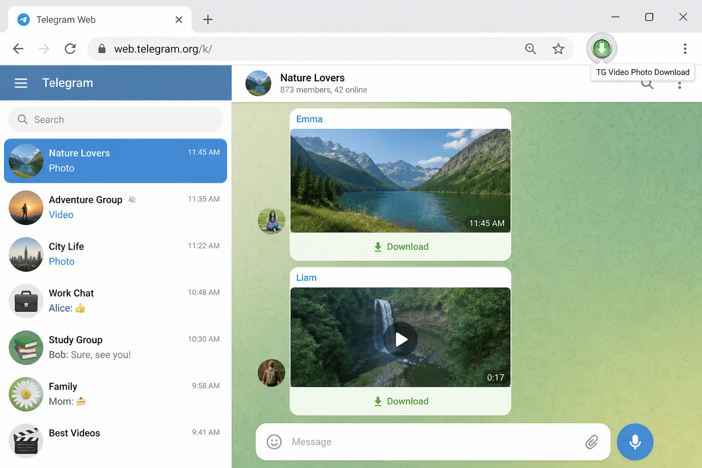Open the emoji picker in the message box

click(x=274, y=442)
